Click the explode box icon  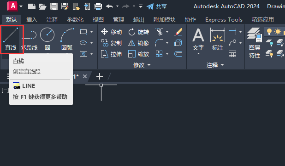tap(178, 43)
